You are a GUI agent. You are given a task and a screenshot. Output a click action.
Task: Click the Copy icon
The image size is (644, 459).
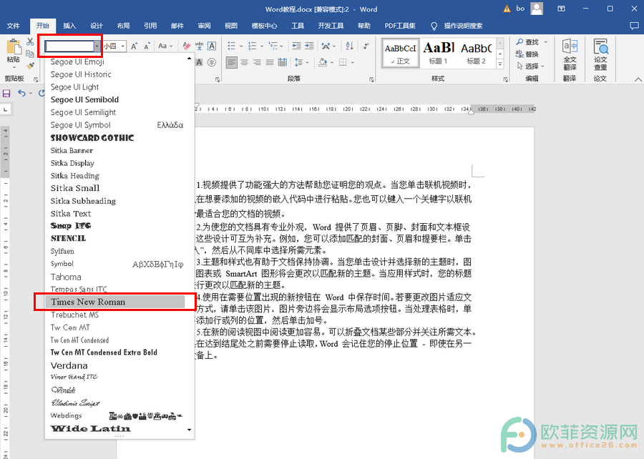coord(30,54)
